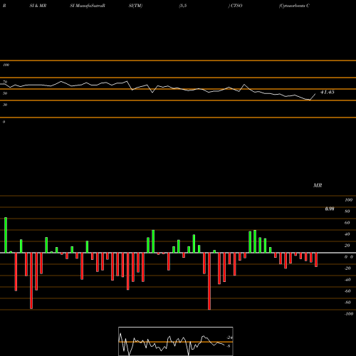Click the 'MR' panel title

pyautogui.click(x=318, y=185)
